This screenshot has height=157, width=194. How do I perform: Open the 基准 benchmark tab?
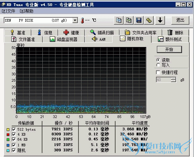tap(18, 33)
